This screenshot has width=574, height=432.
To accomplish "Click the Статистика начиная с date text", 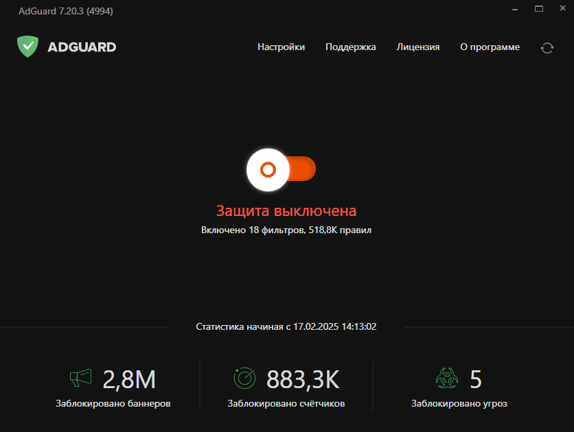I will (286, 327).
